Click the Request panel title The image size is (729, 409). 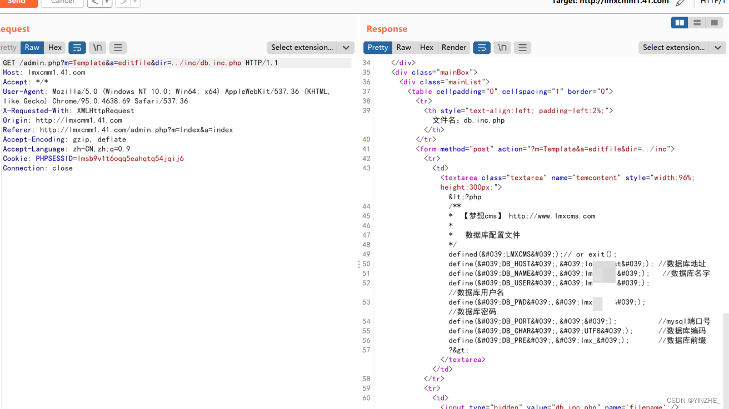pyautogui.click(x=14, y=29)
